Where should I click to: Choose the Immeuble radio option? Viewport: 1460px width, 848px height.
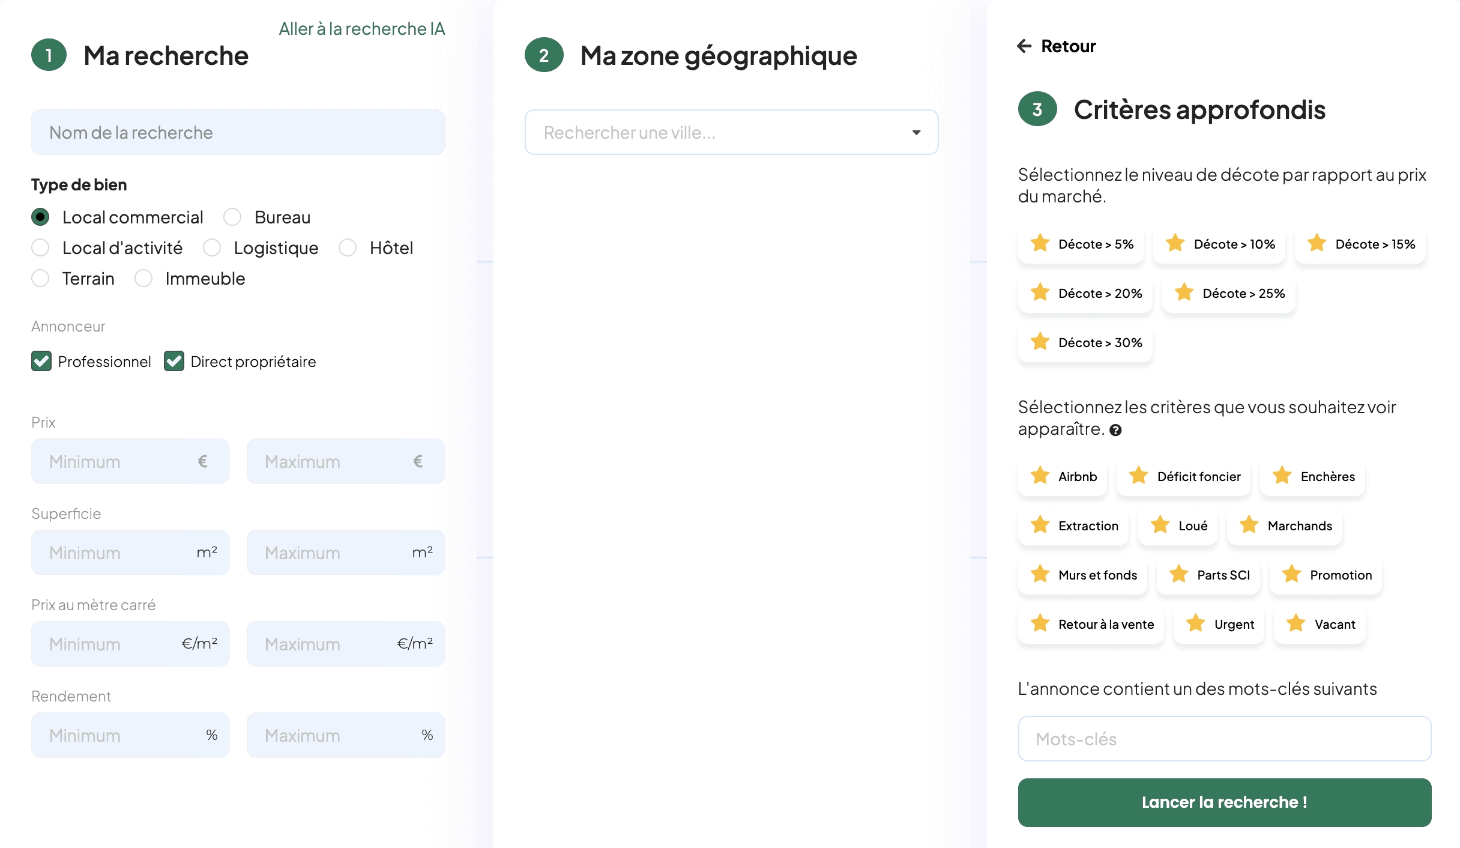[x=143, y=278]
